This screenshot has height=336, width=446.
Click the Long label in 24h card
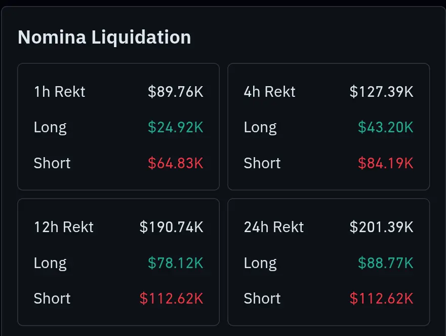[260, 263]
